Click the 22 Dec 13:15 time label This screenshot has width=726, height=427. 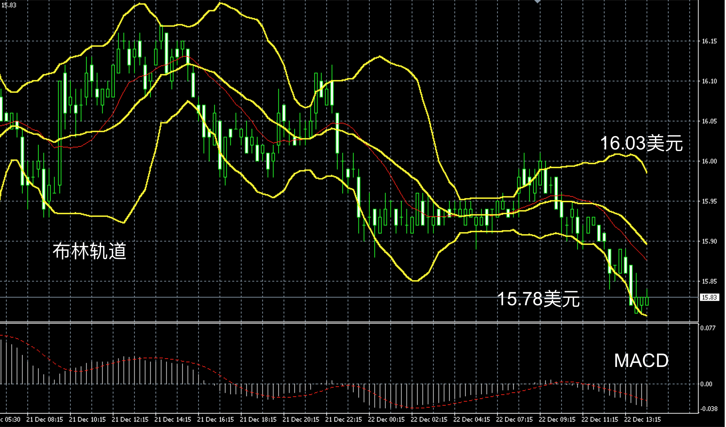click(x=642, y=419)
